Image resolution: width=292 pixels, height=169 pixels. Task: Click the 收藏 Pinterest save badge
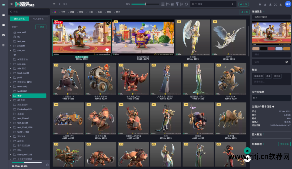click(x=58, y=22)
